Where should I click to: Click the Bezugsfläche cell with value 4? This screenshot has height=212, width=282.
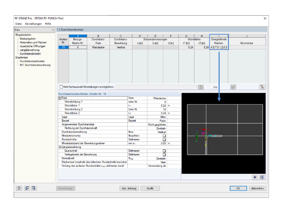coord(78,47)
